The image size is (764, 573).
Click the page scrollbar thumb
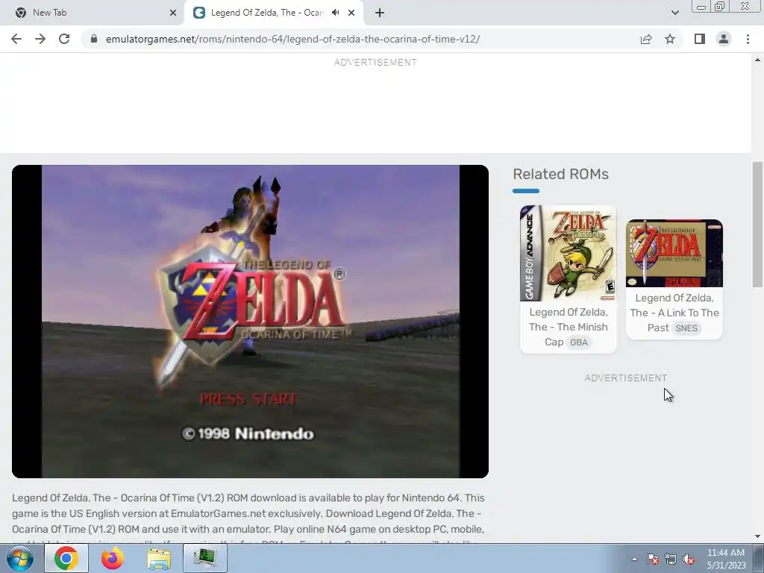tap(757, 224)
